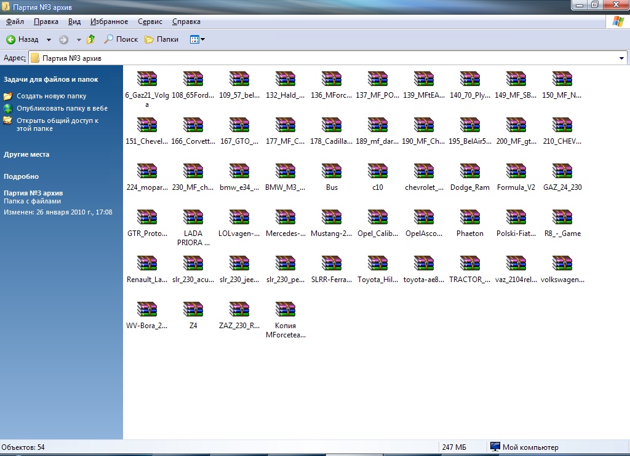Select the Phaeton archive icon

[x=469, y=217]
